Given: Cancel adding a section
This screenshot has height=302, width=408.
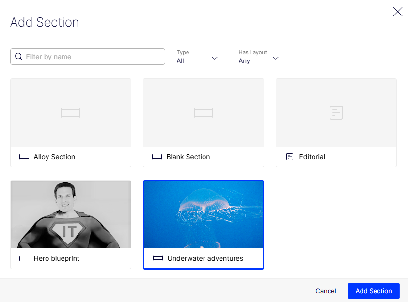Looking at the screenshot, I should pyautogui.click(x=326, y=291).
